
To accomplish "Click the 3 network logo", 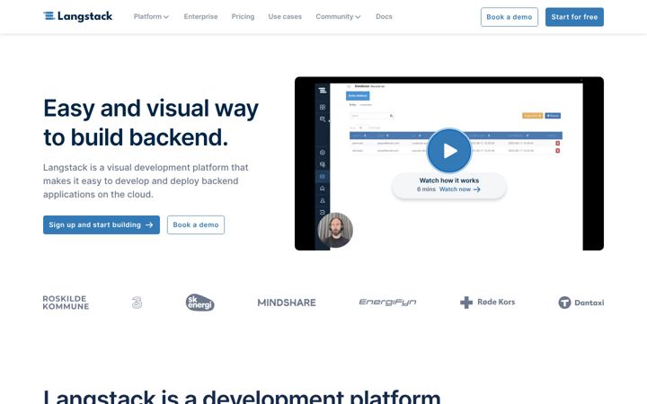I will (137, 303).
